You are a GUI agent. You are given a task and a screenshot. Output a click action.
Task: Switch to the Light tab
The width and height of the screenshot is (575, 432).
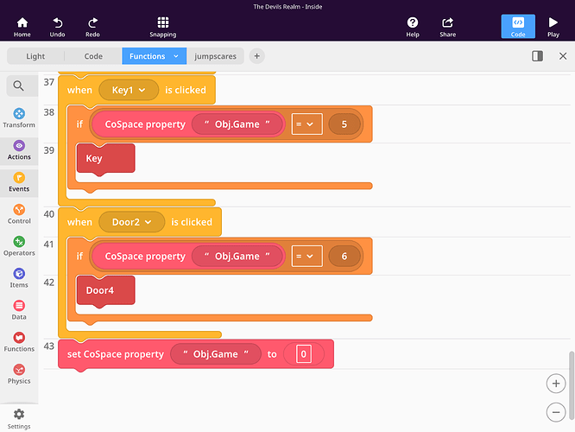click(35, 56)
